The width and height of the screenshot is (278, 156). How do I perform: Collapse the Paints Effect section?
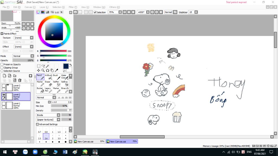[2, 34]
